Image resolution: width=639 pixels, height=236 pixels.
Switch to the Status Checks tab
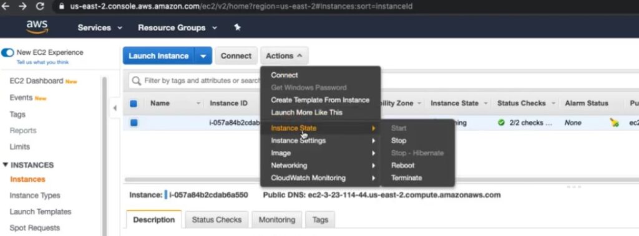217,220
